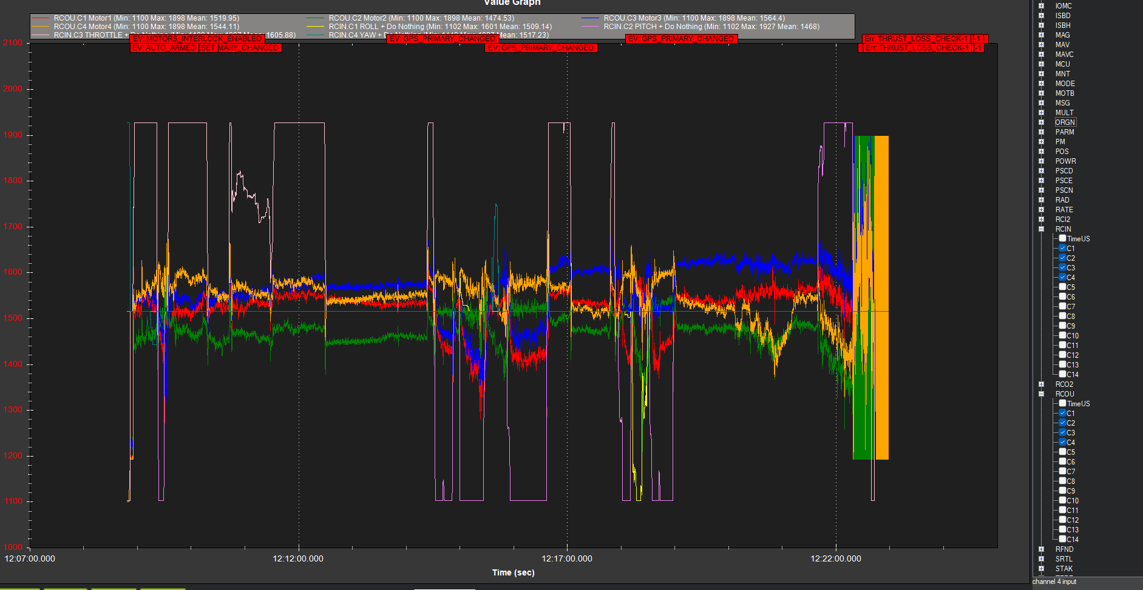Uncheck C1 under the RCOU node

tap(1062, 413)
